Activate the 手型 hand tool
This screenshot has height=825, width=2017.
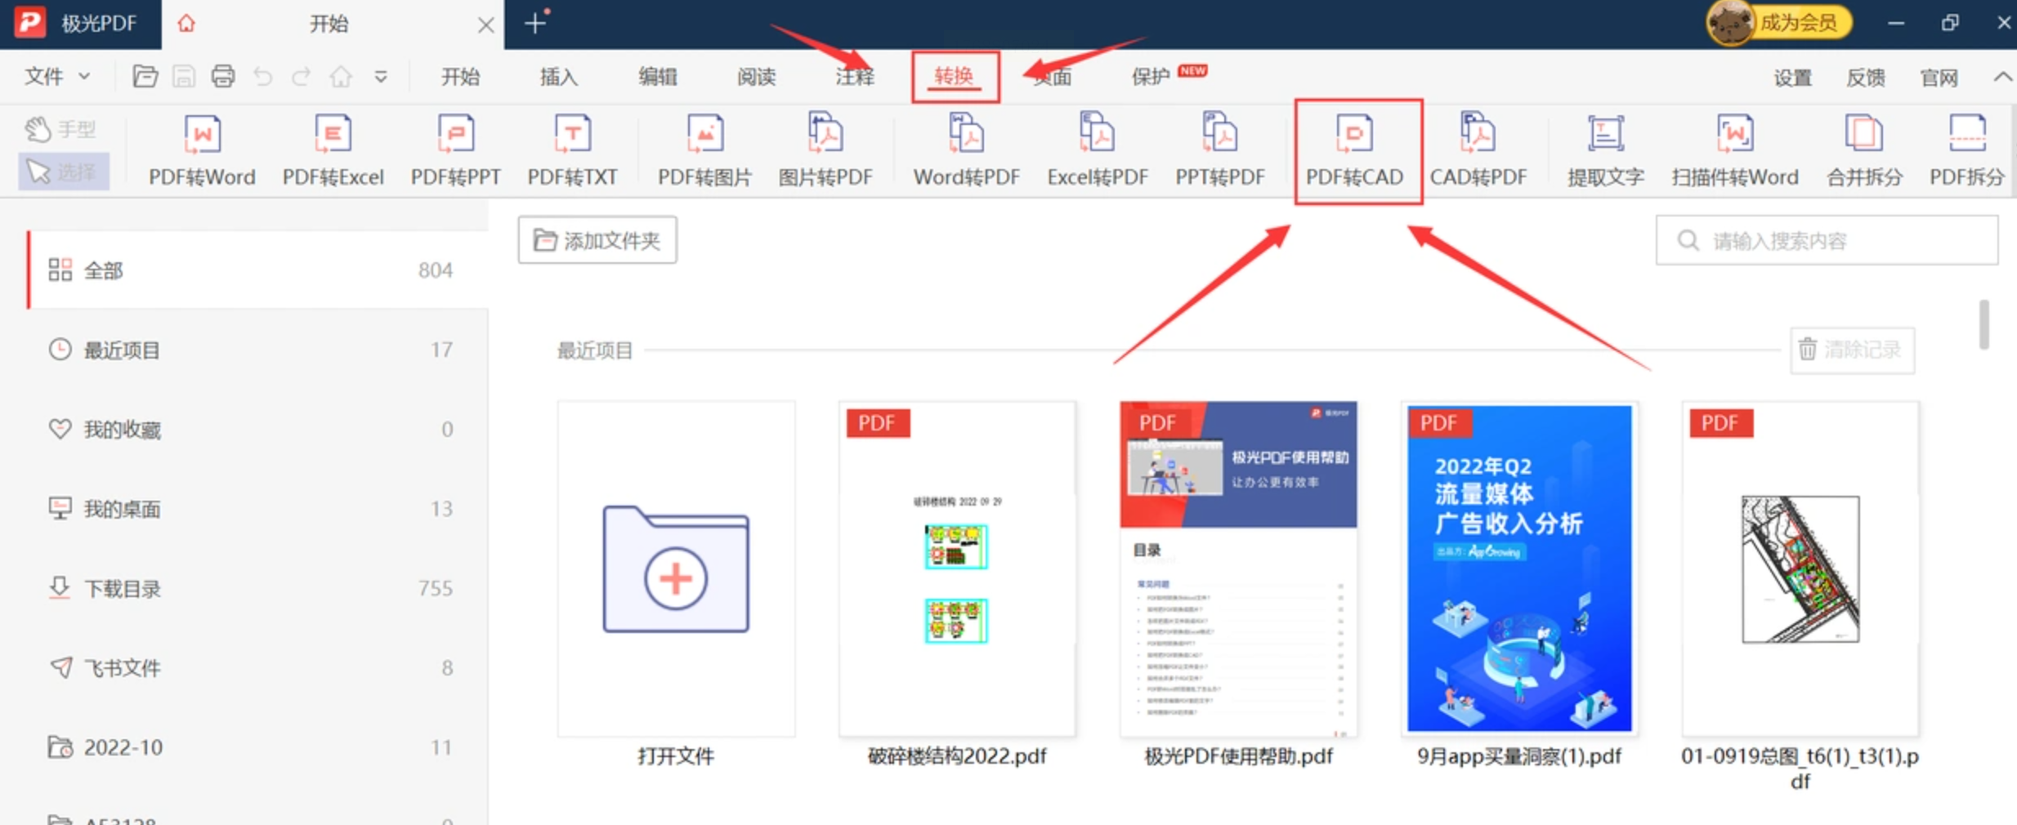pyautogui.click(x=61, y=128)
